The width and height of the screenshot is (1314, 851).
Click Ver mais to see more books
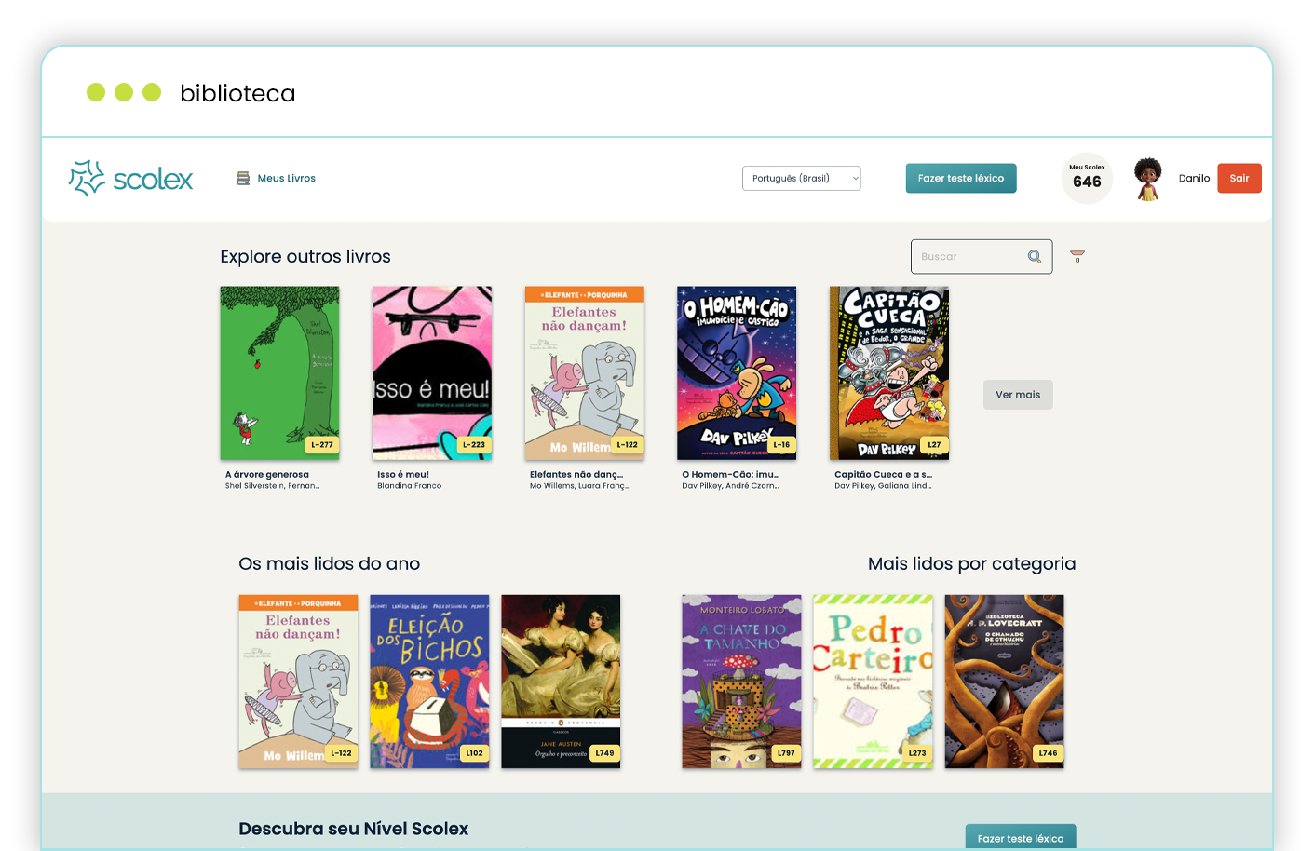coord(1018,394)
